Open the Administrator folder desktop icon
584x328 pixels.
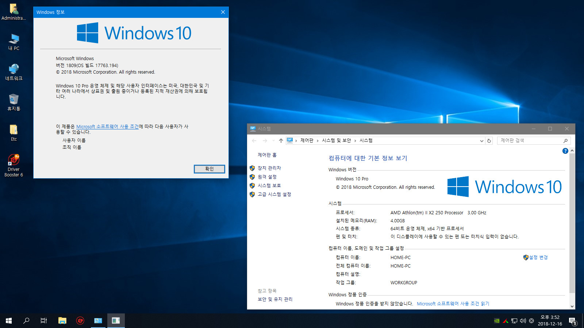point(14,12)
